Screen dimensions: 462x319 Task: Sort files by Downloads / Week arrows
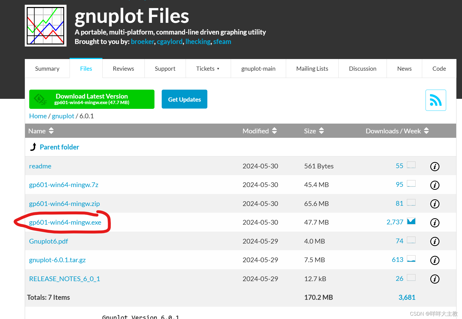click(x=426, y=131)
